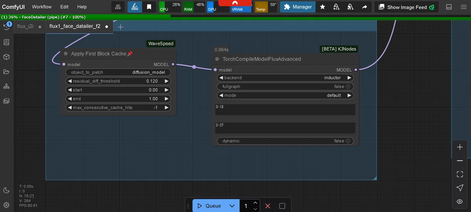This screenshot has height=212, width=471.
Task: Click the 0-18 block text field
Action: point(285,110)
